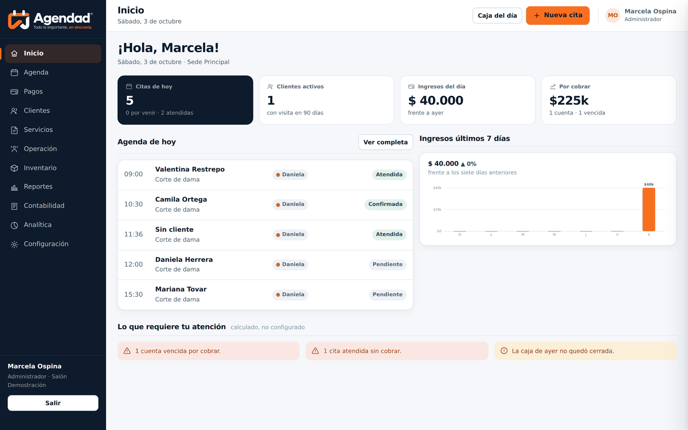
Task: Go to the Pagos section
Action: coord(53,91)
